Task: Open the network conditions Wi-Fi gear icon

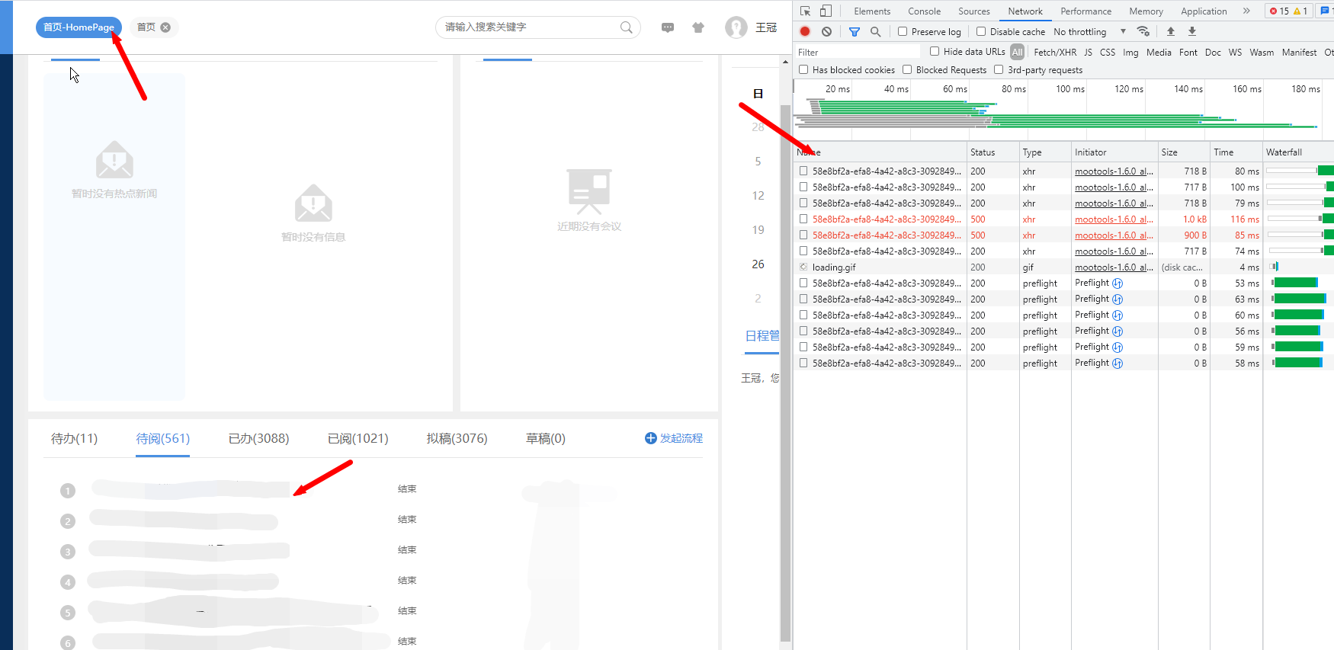Action: point(1143,31)
